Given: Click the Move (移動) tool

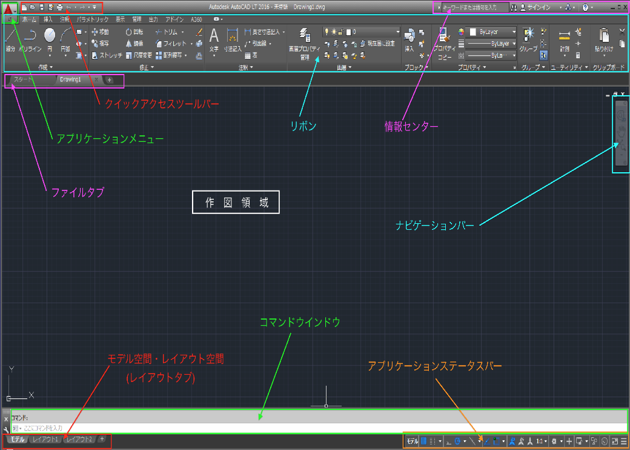Looking at the screenshot, I should [101, 32].
